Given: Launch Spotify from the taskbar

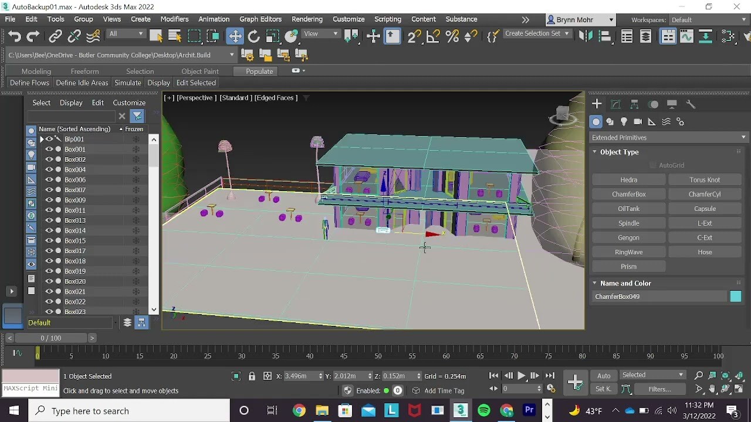Looking at the screenshot, I should click(483, 410).
